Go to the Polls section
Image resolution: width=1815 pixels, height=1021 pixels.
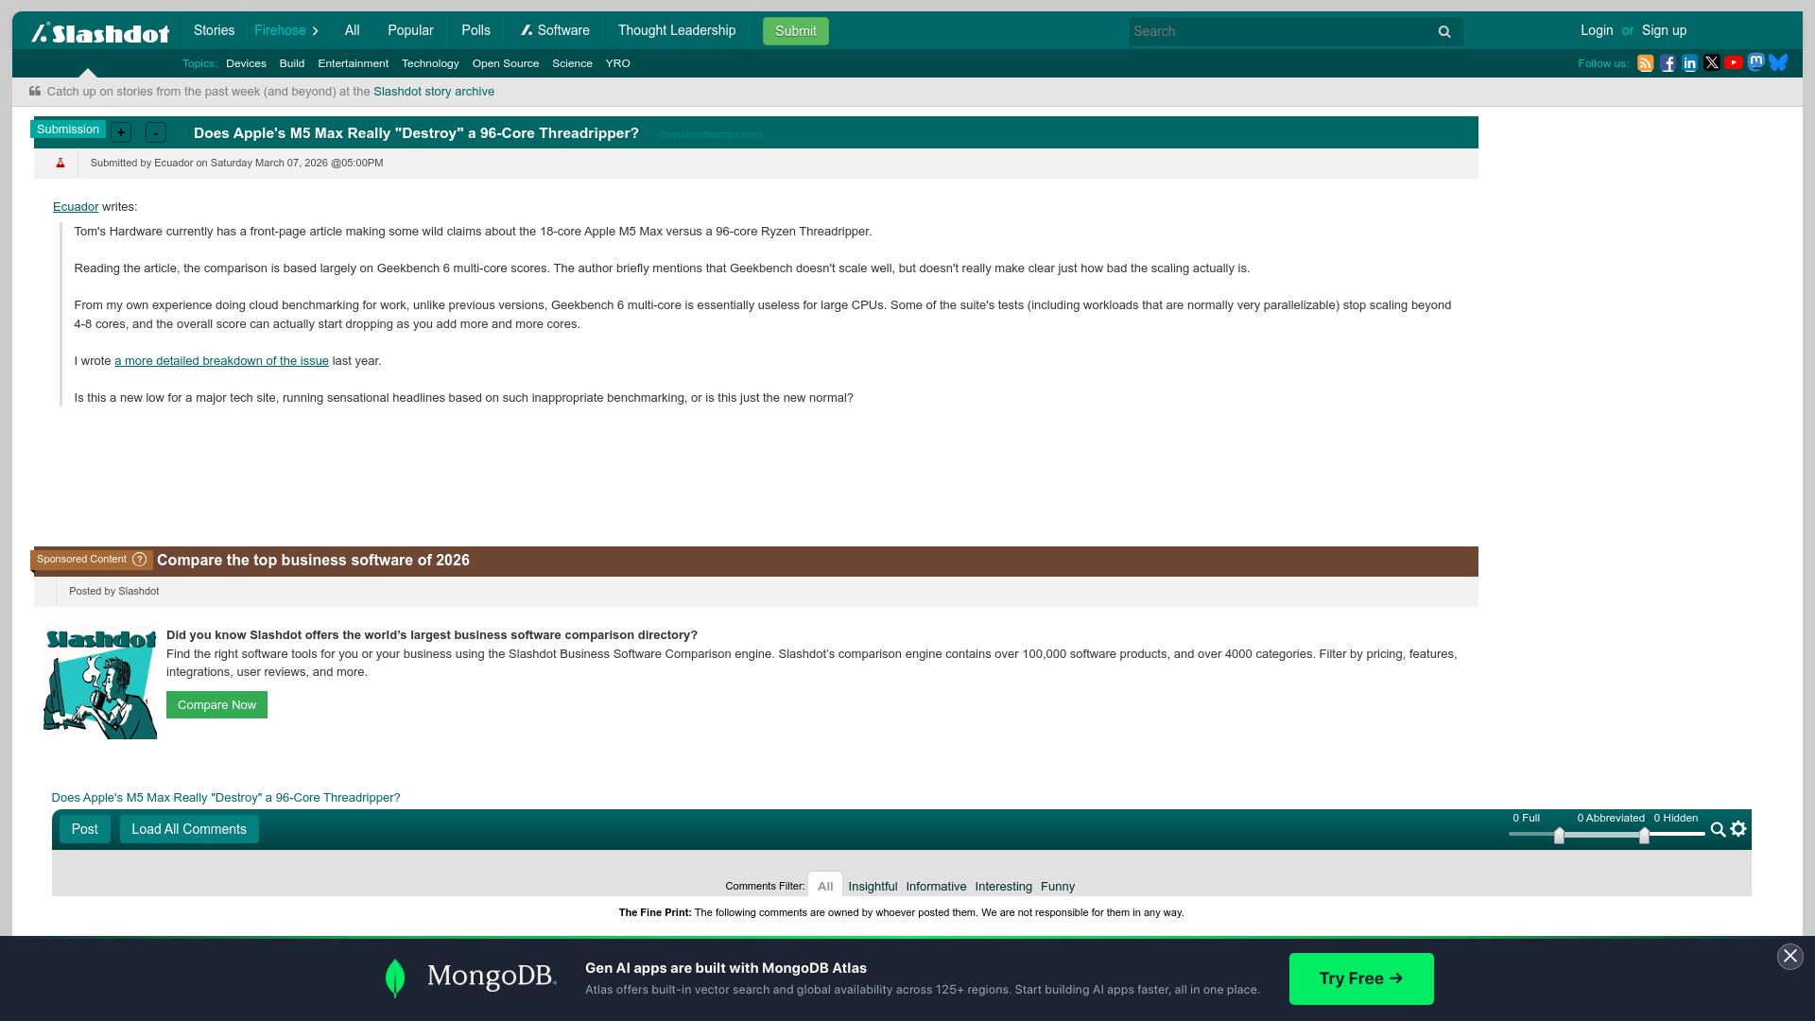click(475, 30)
